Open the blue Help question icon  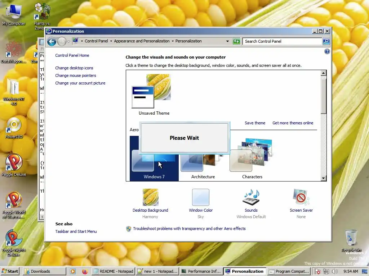point(327,51)
